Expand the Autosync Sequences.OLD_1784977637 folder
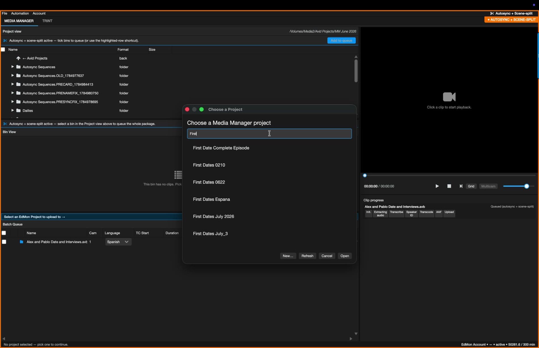The width and height of the screenshot is (539, 348). (12, 76)
